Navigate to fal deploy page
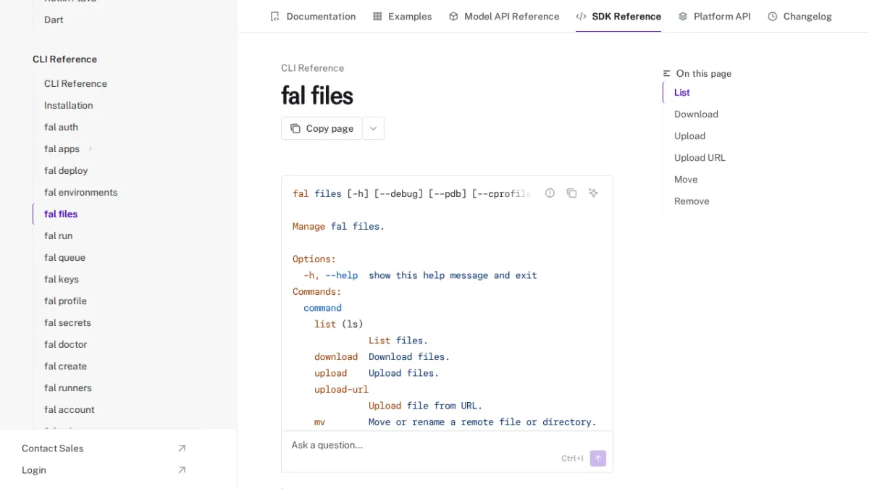The width and height of the screenshot is (869, 489). (x=66, y=170)
